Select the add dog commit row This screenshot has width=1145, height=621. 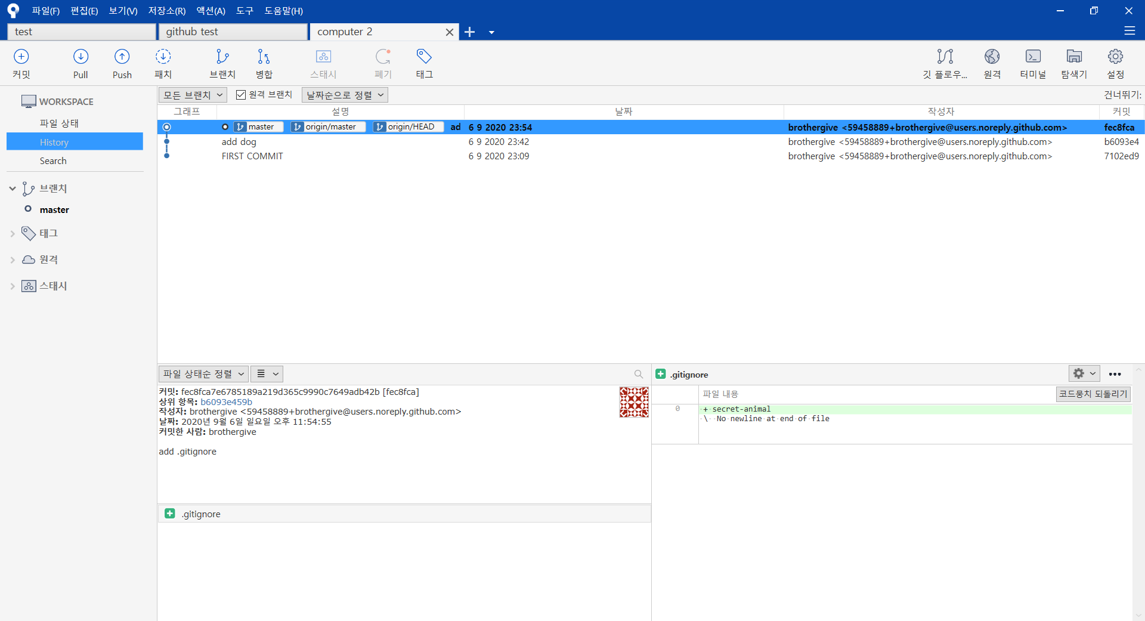tap(651, 141)
